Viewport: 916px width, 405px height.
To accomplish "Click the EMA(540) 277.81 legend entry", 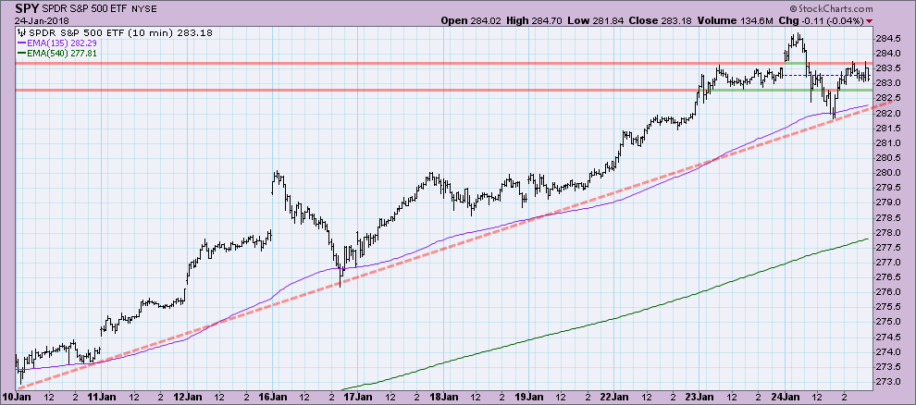I will coord(63,53).
